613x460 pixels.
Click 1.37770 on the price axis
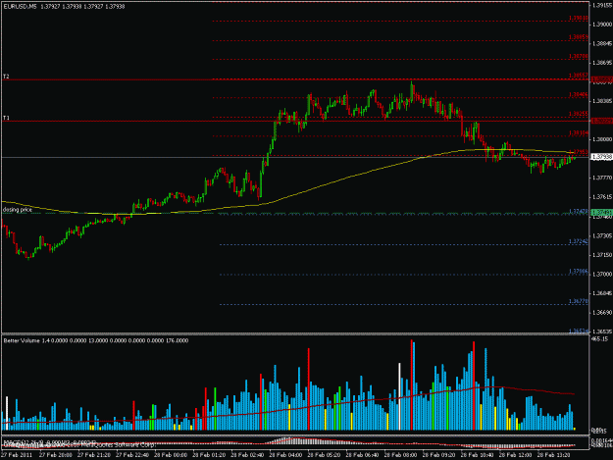[x=602, y=178]
